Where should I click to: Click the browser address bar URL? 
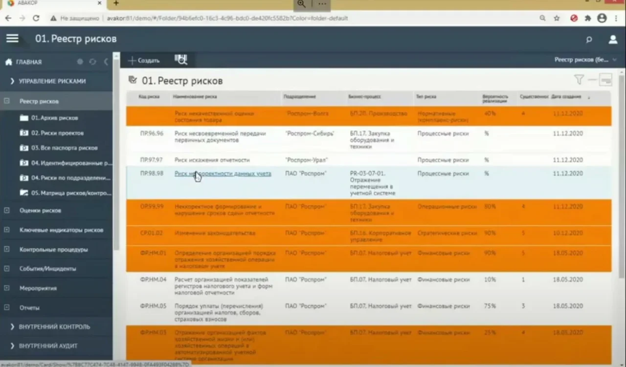227,18
